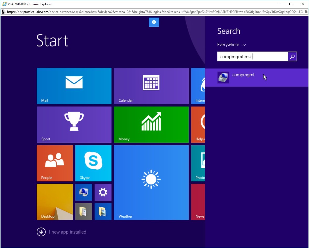Click the search magnifier button
Viewport: 309px width, 248px height.
point(292,57)
